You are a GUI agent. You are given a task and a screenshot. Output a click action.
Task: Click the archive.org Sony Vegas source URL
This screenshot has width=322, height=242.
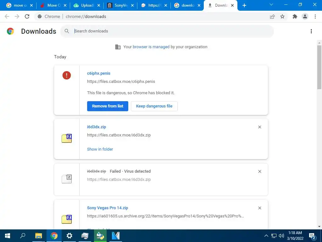point(165,216)
